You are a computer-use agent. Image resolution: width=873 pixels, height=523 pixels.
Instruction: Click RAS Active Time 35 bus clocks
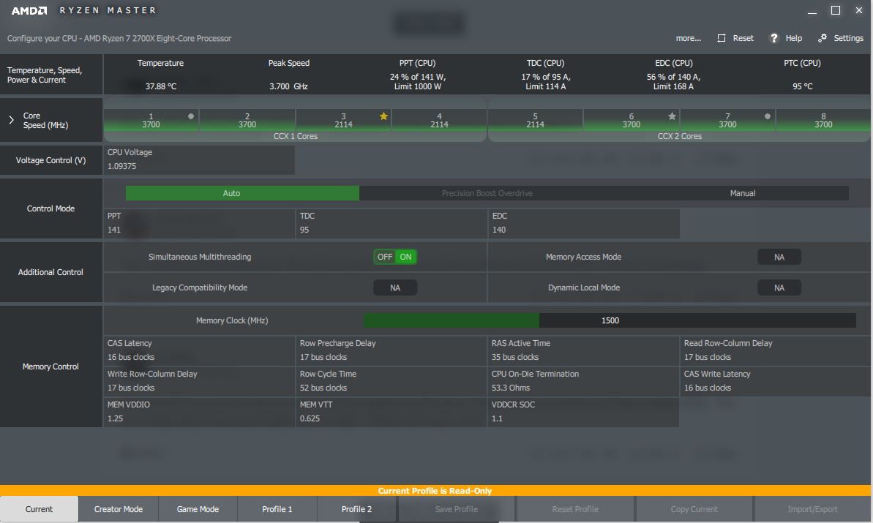[x=583, y=350]
